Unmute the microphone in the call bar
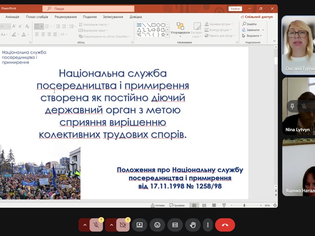Image resolution: width=315 pixels, height=236 pixels. coord(96,225)
